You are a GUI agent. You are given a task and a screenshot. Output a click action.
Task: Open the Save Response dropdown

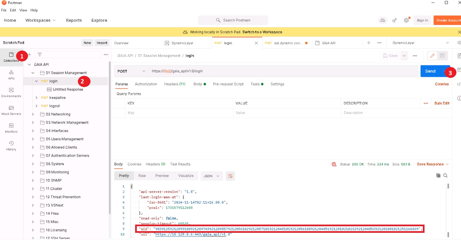tap(433, 164)
